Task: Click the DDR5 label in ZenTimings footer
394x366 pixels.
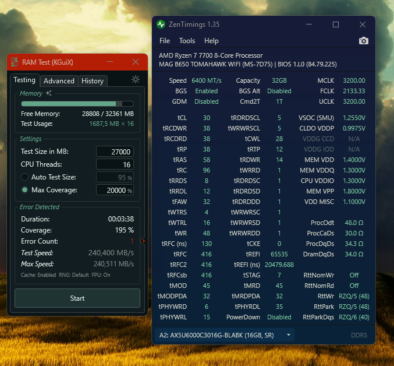Action: (x=359, y=335)
